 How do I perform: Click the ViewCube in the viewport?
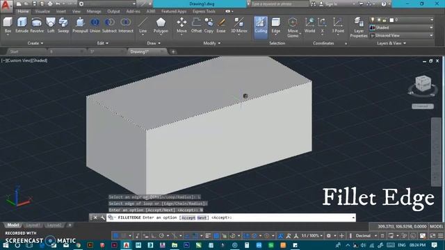(x=423, y=83)
